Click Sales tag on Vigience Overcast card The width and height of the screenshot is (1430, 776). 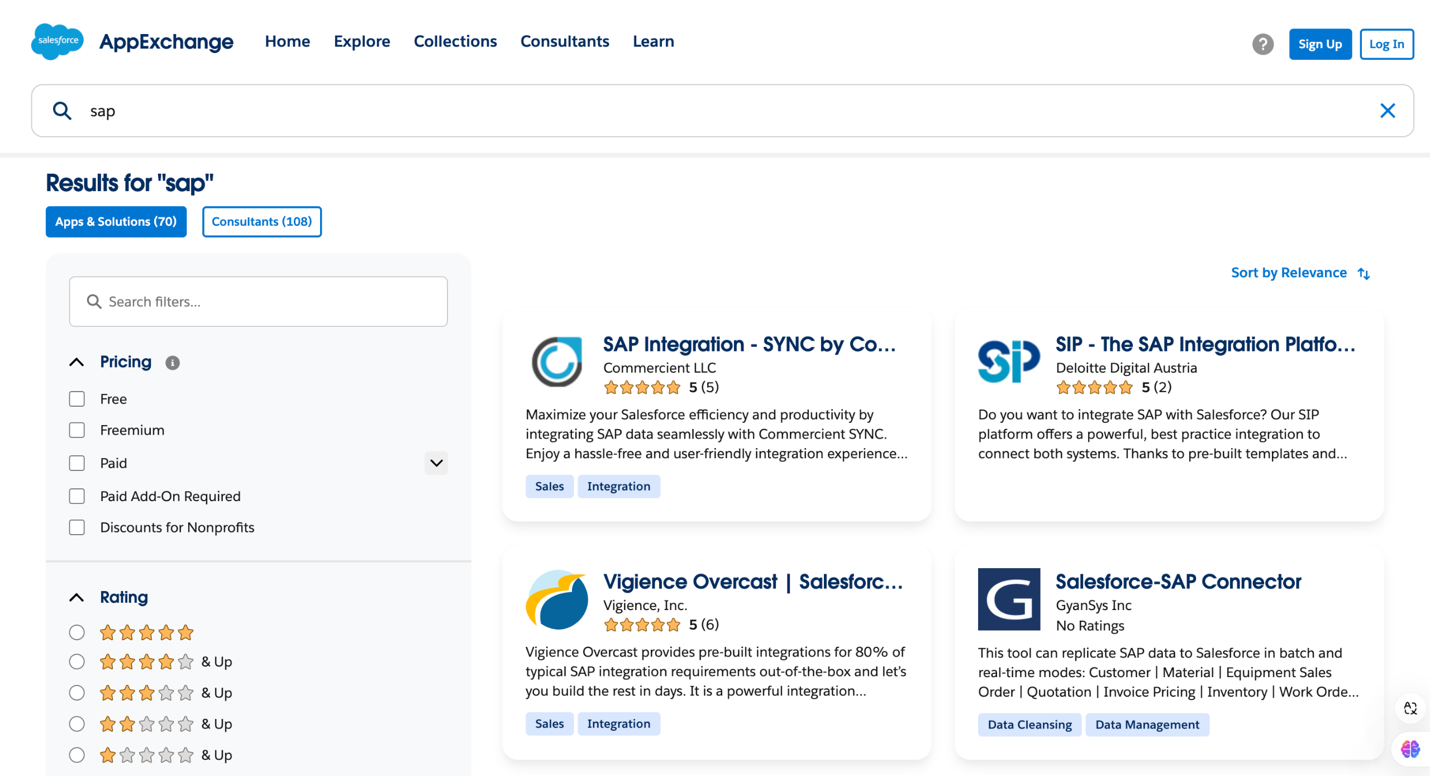(550, 724)
